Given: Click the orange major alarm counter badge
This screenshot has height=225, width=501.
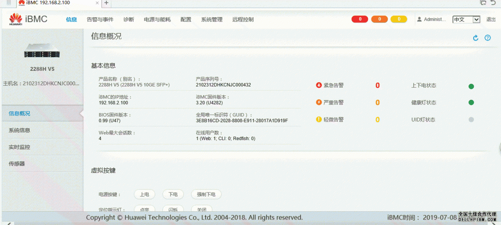Looking at the screenshot, I should [379, 19].
